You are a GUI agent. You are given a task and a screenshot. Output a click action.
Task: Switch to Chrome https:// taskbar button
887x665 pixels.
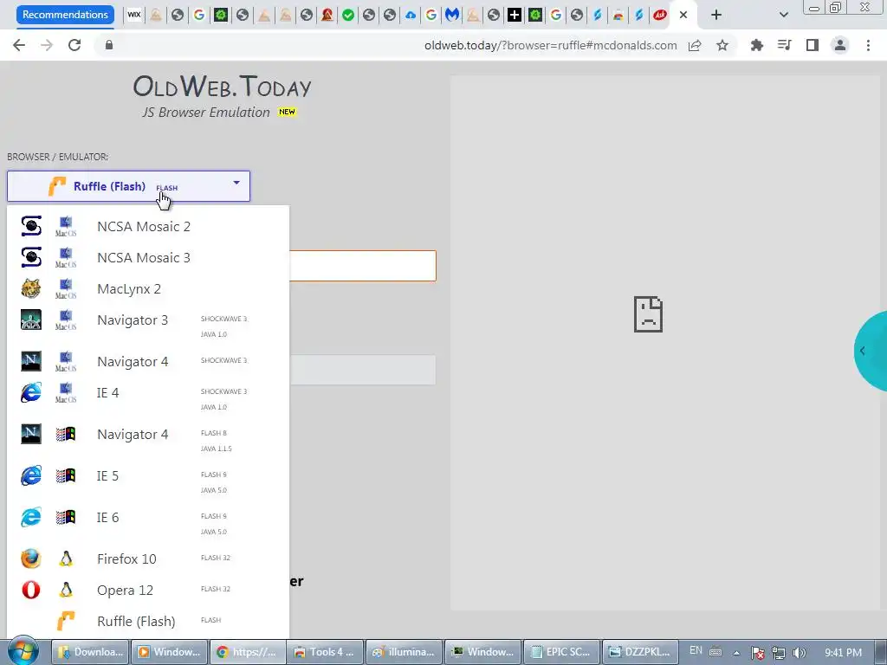[248, 652]
